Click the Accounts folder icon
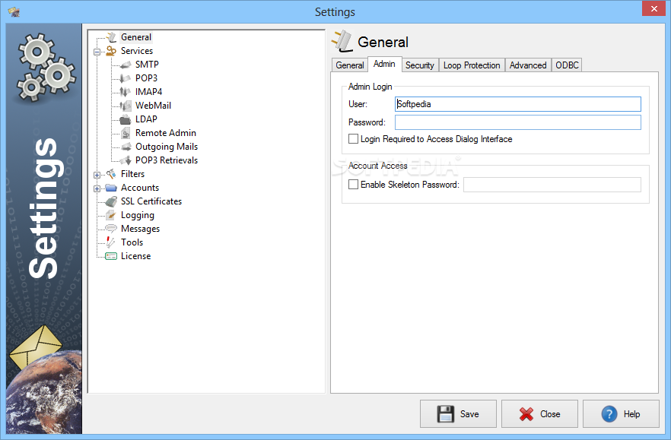671x440 pixels. coord(111,188)
